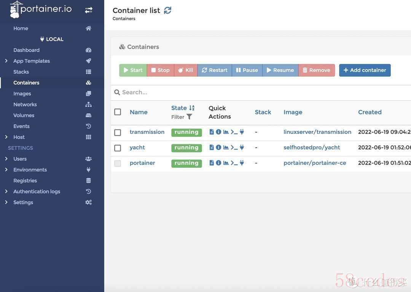Screen dimensions: 411x292
Task: Navigate to Volumes in the sidebar
Action: tap(24, 115)
